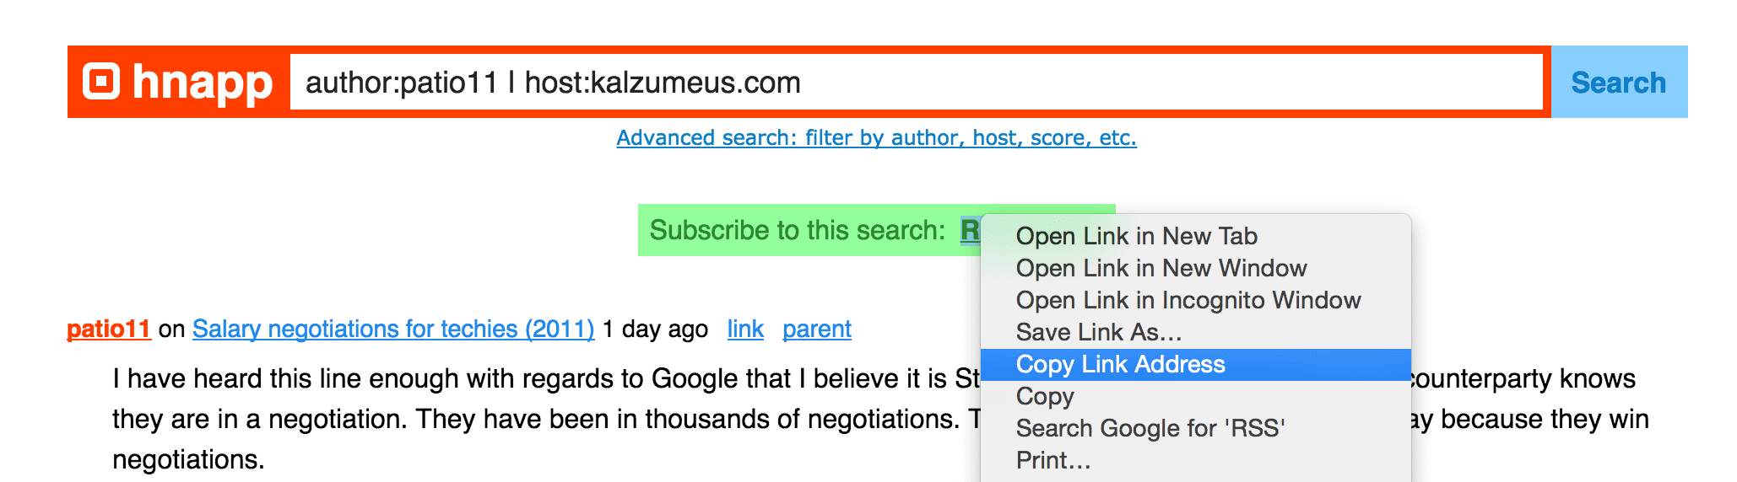Click the comment's 'link' permalink
This screenshot has height=482, width=1737.
click(745, 329)
